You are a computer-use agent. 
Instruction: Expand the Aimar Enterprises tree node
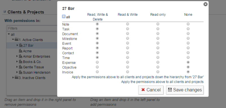(x=17, y=56)
